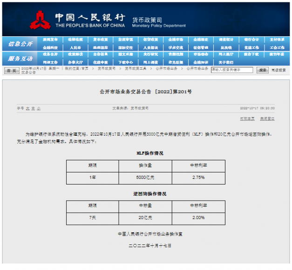Click the 20亿元 cell in the reverse repo table

coord(145,218)
